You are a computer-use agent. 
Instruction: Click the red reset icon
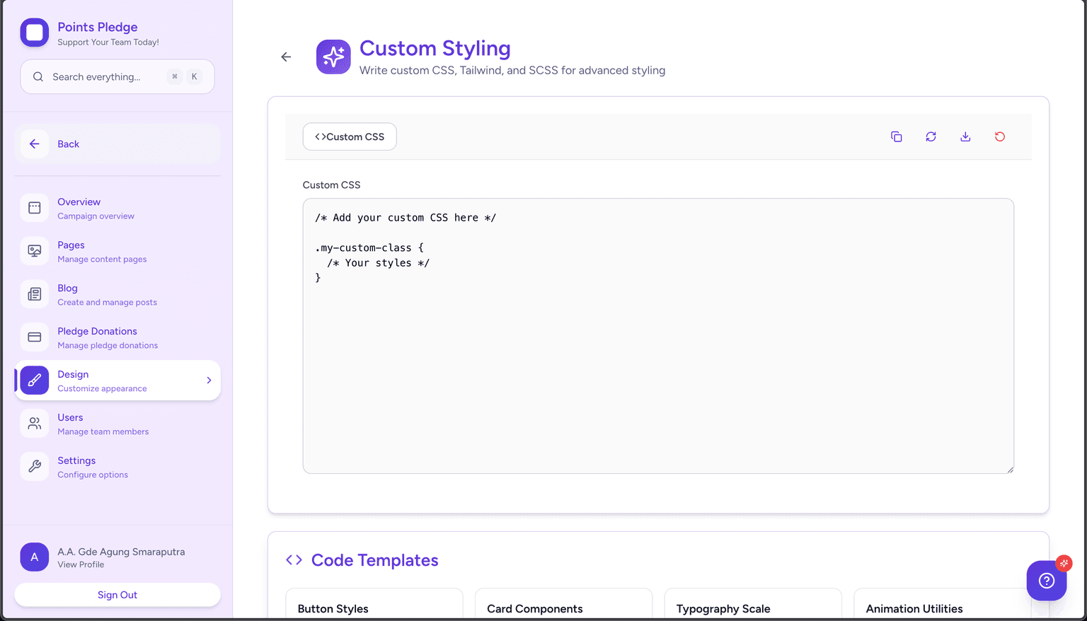999,137
